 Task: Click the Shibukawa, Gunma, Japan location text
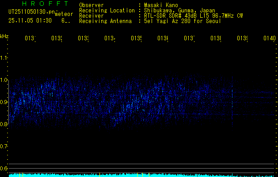pyautogui.click(x=177, y=10)
